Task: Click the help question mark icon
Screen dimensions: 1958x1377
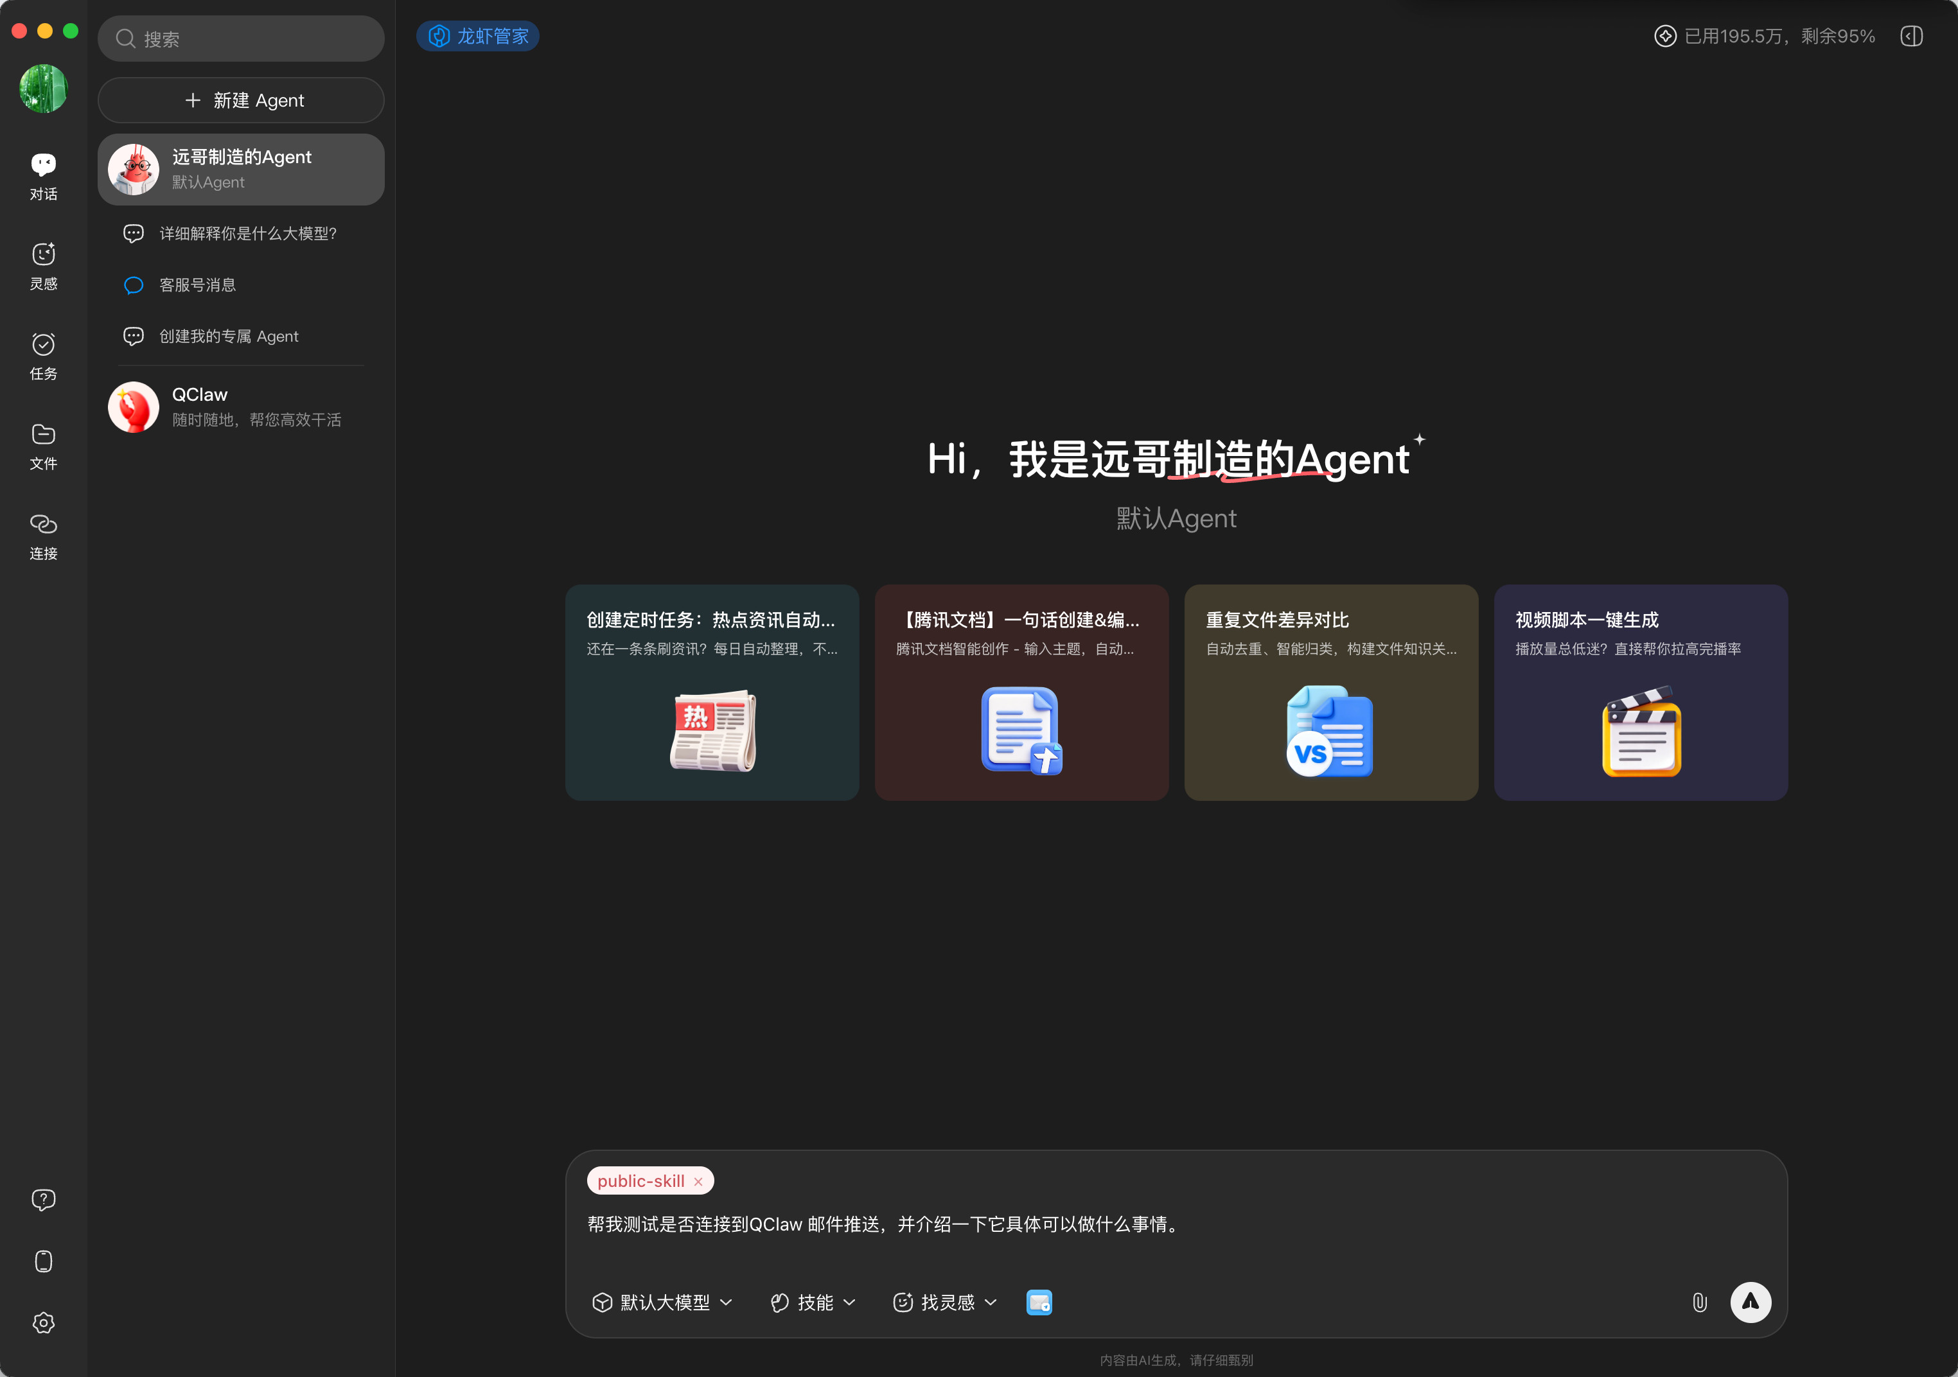Action: point(44,1200)
